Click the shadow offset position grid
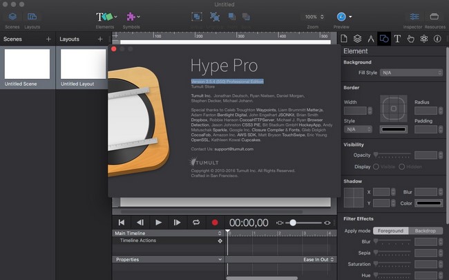This screenshot has height=280, width=449. 354,198
